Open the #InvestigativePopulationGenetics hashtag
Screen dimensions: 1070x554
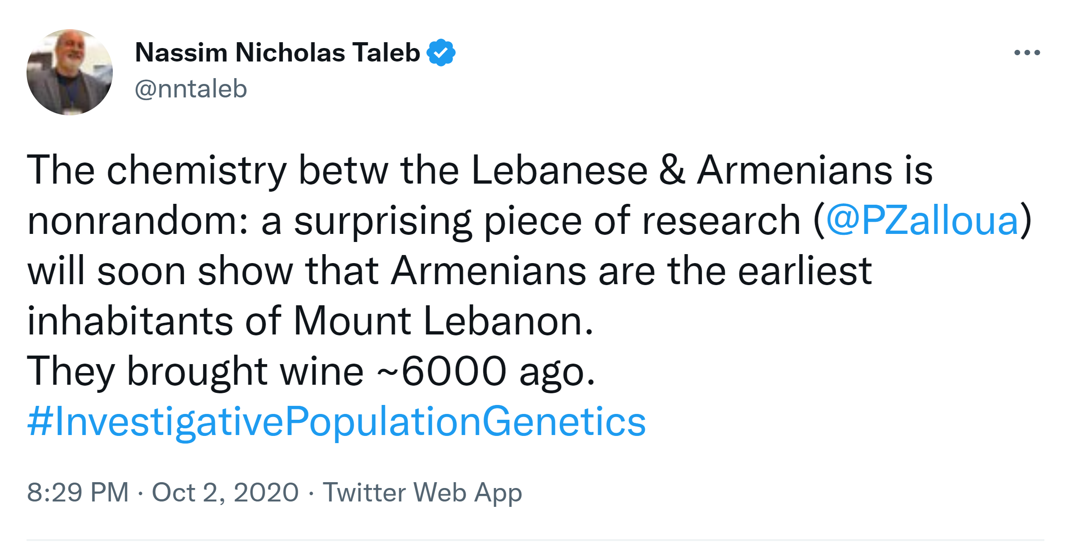(336, 422)
